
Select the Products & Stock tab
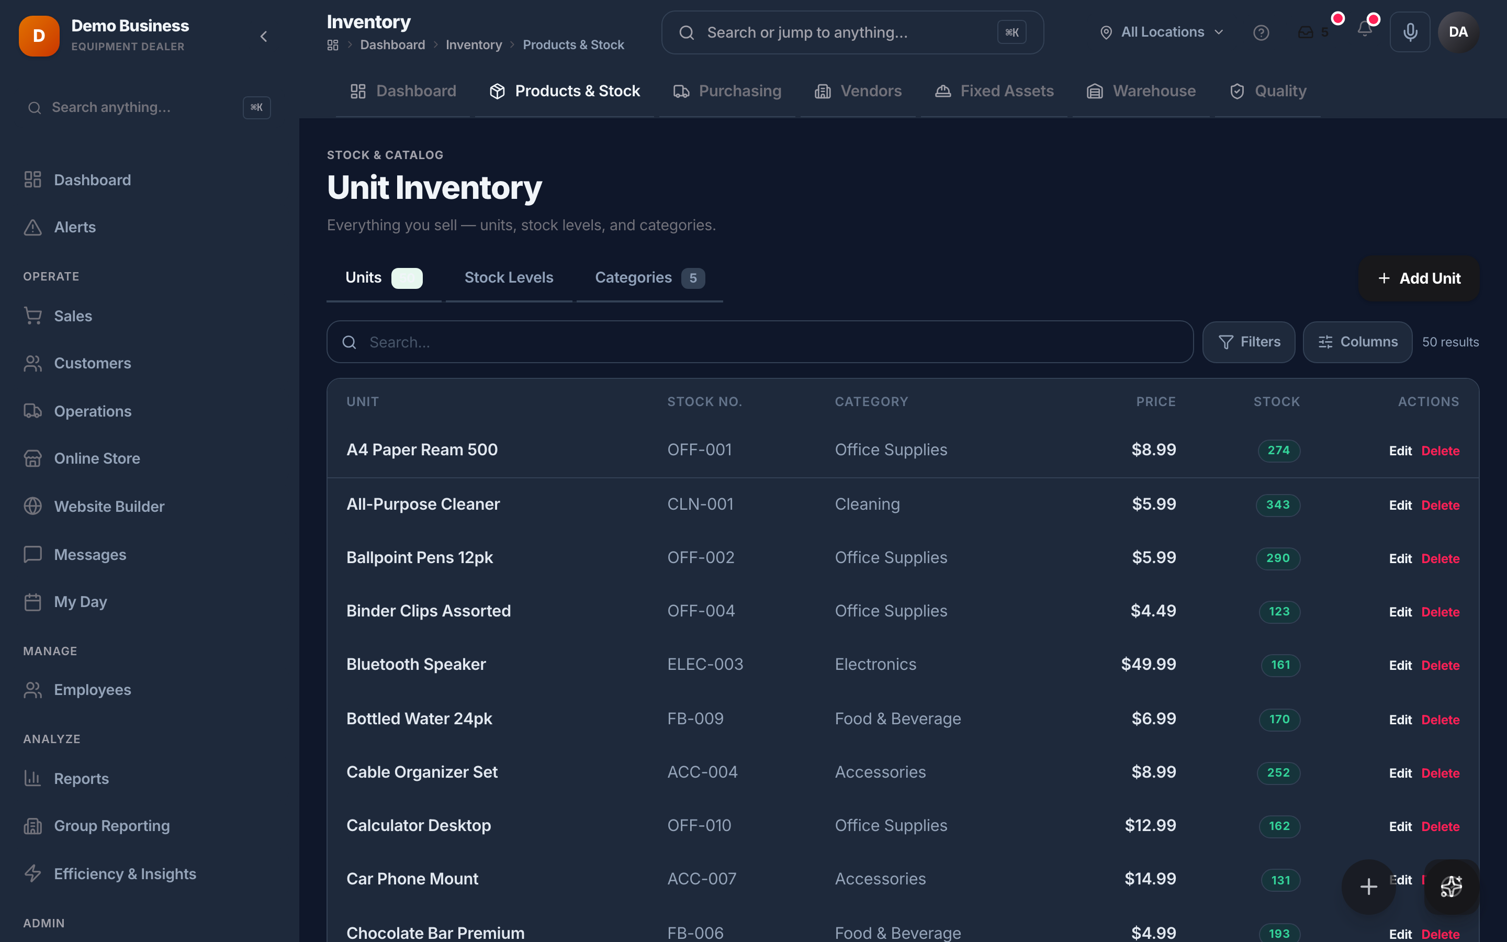pyautogui.click(x=565, y=91)
